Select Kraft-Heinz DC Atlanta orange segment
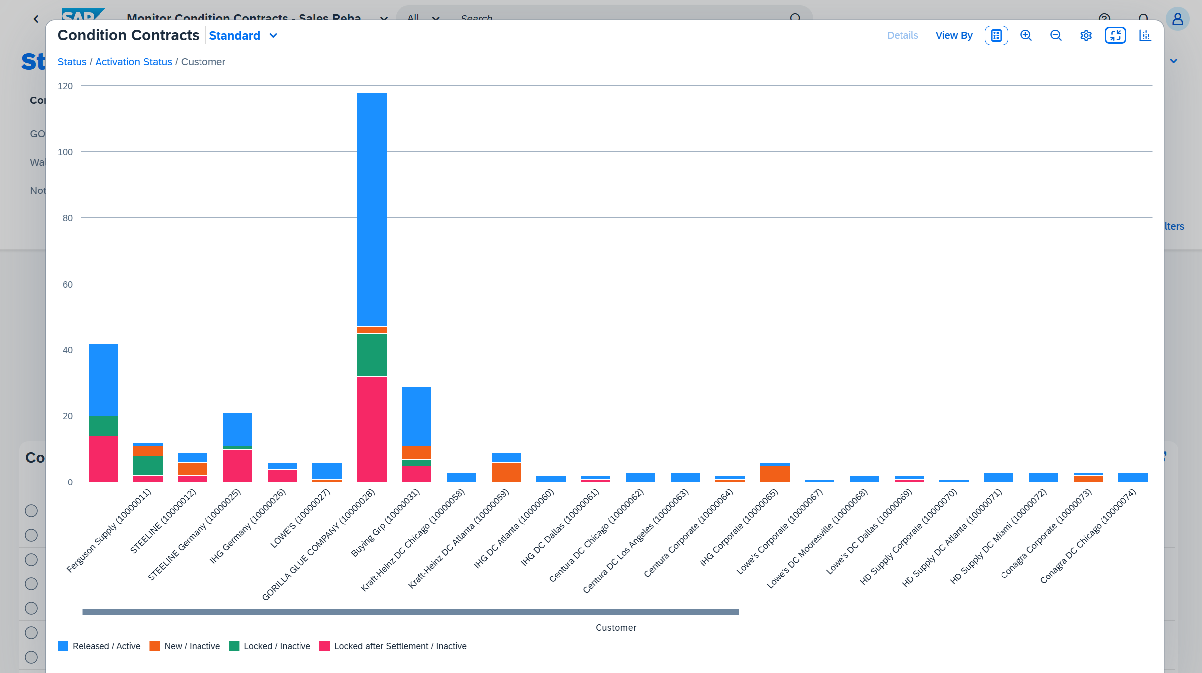 tap(506, 472)
